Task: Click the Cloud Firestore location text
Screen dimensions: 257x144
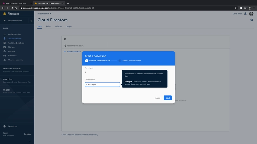Action: point(80,135)
